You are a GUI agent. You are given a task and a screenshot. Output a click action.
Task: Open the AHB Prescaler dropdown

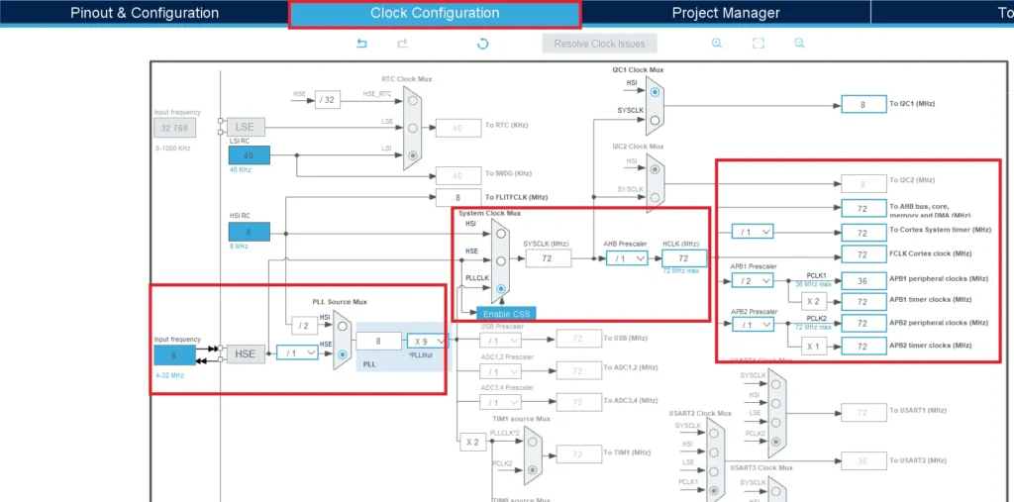coord(627,258)
